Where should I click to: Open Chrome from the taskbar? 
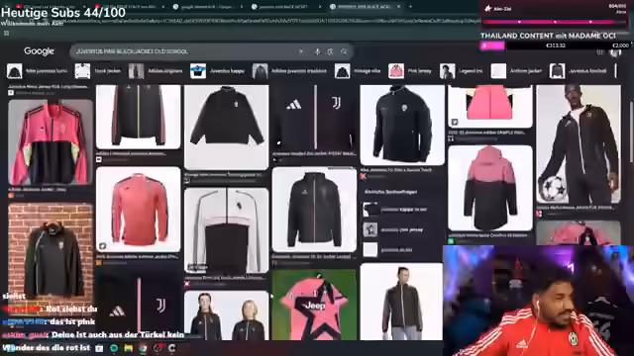[143, 348]
